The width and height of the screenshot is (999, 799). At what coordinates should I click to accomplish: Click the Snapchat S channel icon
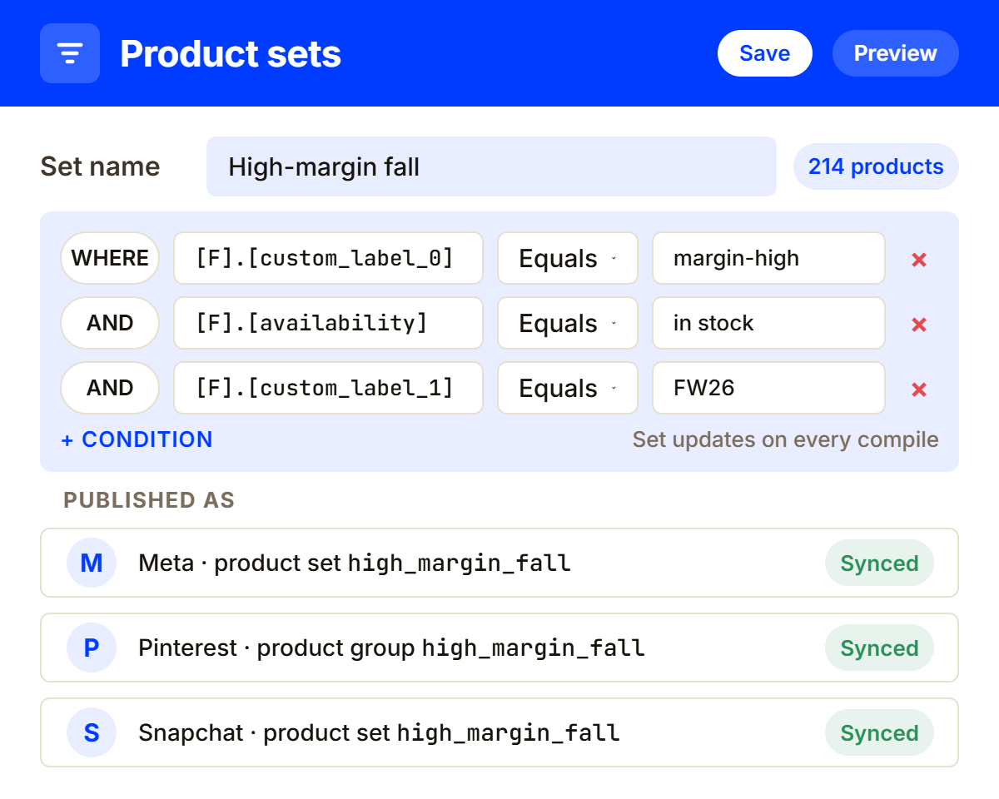[x=92, y=733]
